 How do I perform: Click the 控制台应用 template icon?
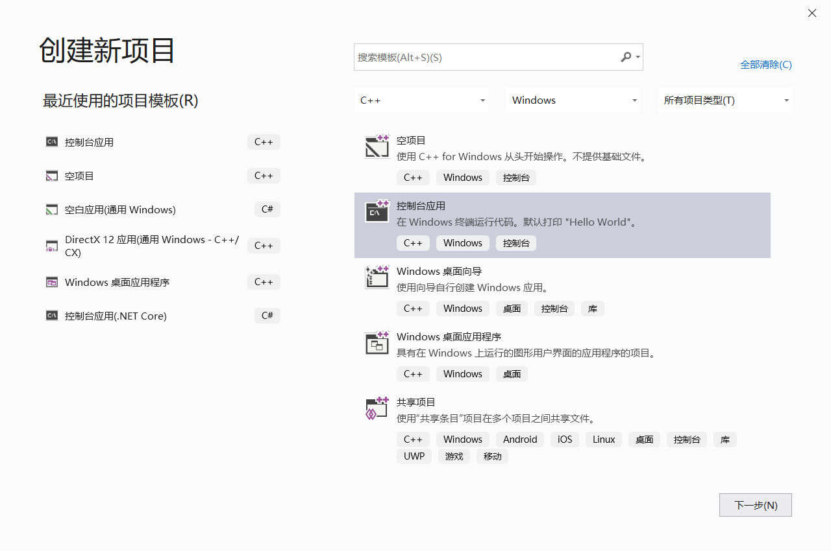(377, 211)
